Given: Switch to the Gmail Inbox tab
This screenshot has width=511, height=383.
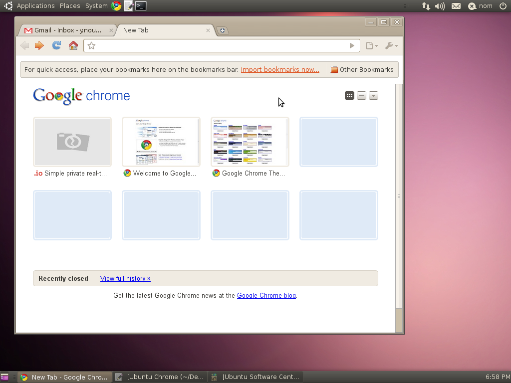Looking at the screenshot, I should click(65, 30).
